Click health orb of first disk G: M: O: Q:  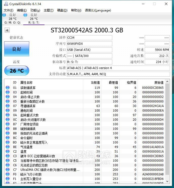click(4, 15)
